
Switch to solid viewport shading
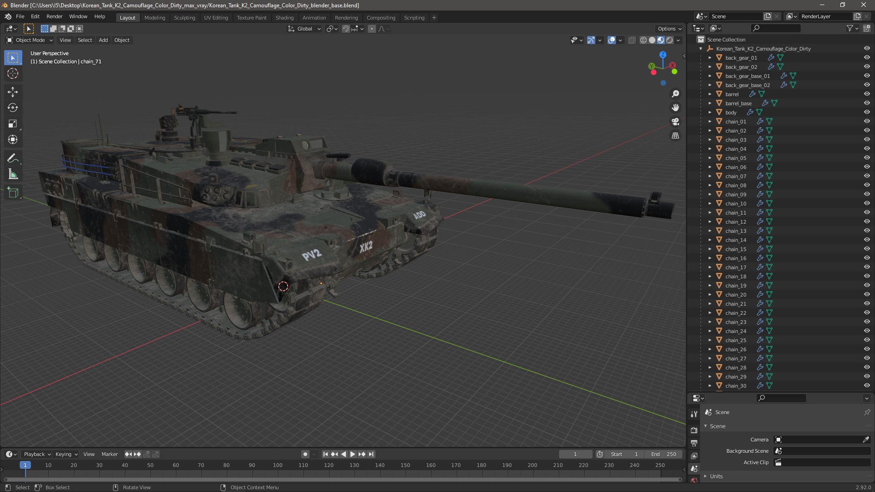point(652,40)
